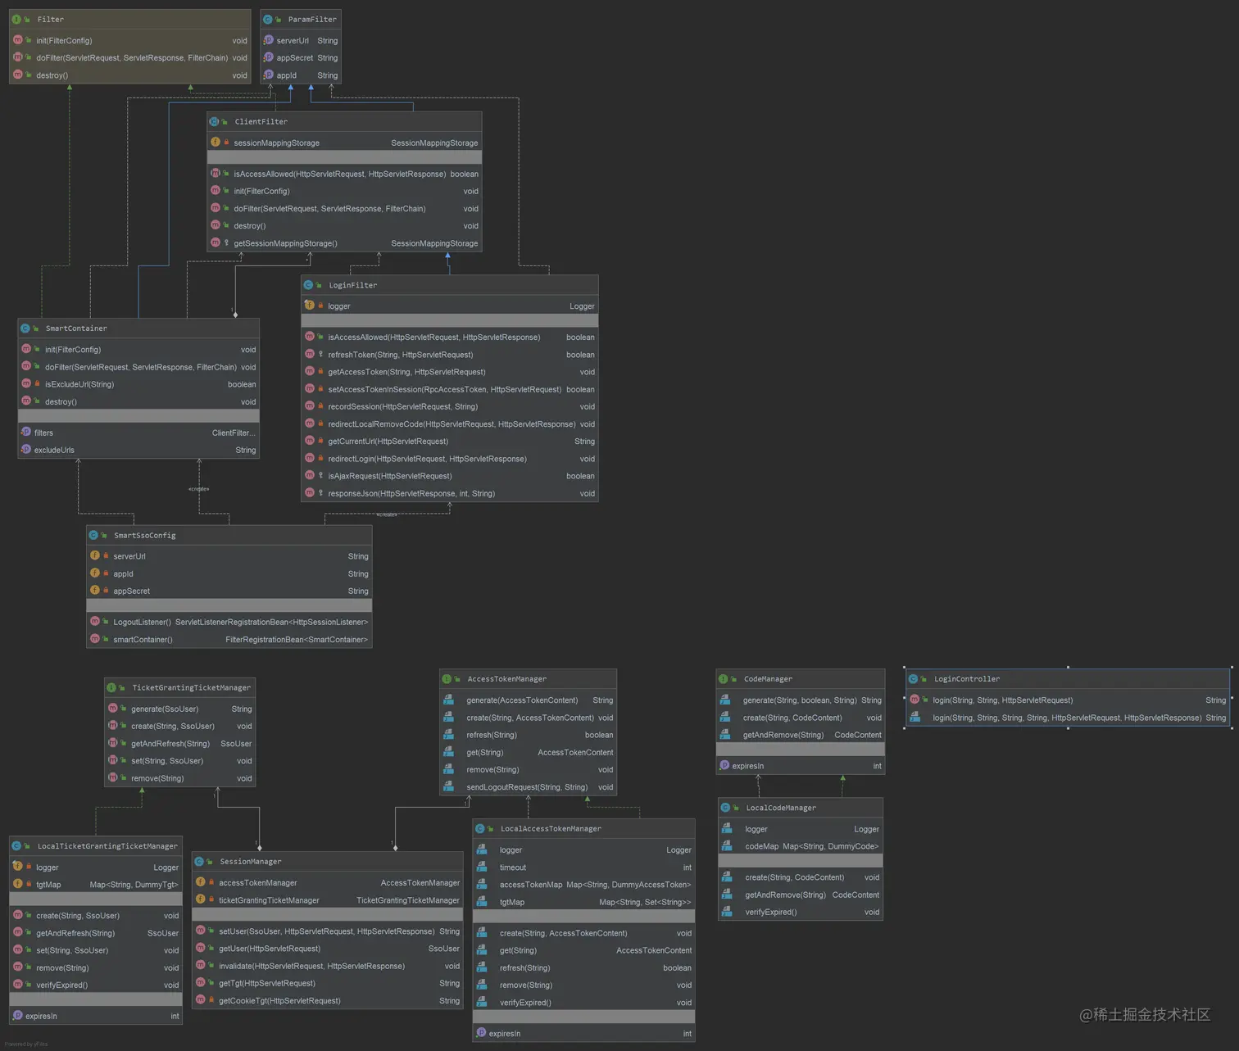Click the AccessTokenManager interface icon
The height and width of the screenshot is (1051, 1239).
[447, 678]
